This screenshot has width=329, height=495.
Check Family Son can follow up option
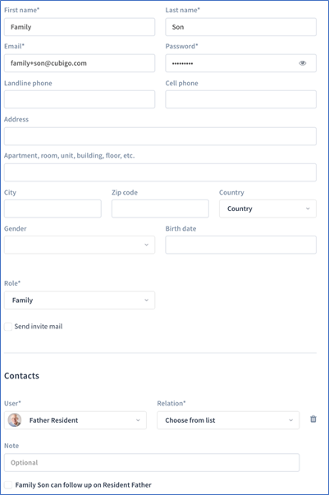[8, 485]
